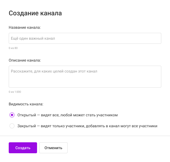
Task: Click the 'Видимость канала:' section label
Action: coord(26,104)
